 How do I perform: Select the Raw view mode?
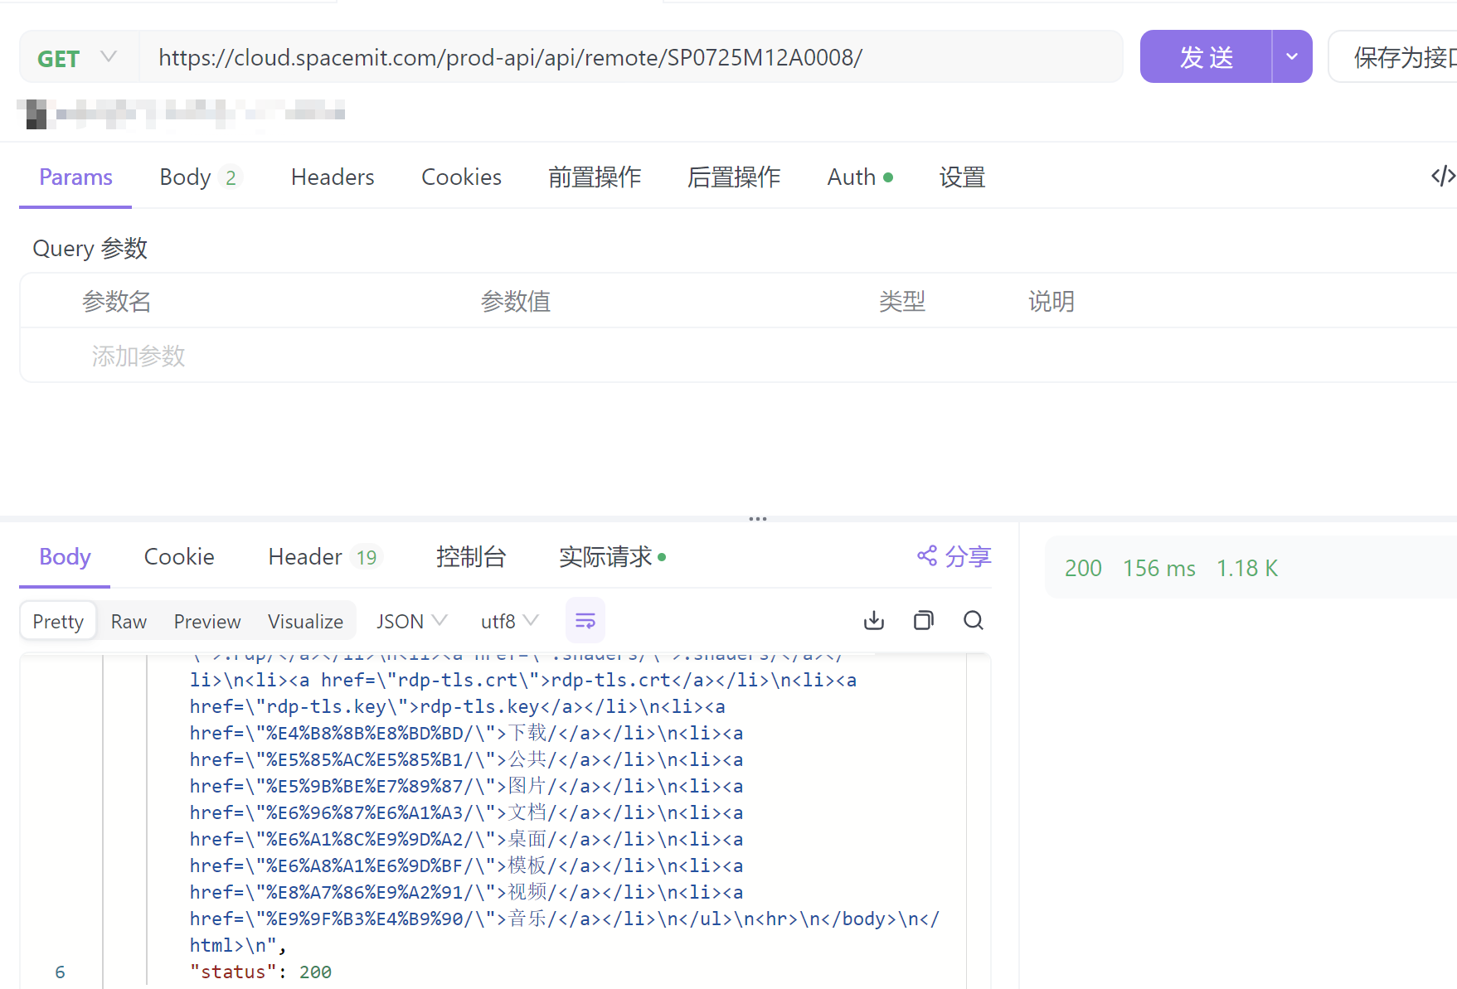129,622
